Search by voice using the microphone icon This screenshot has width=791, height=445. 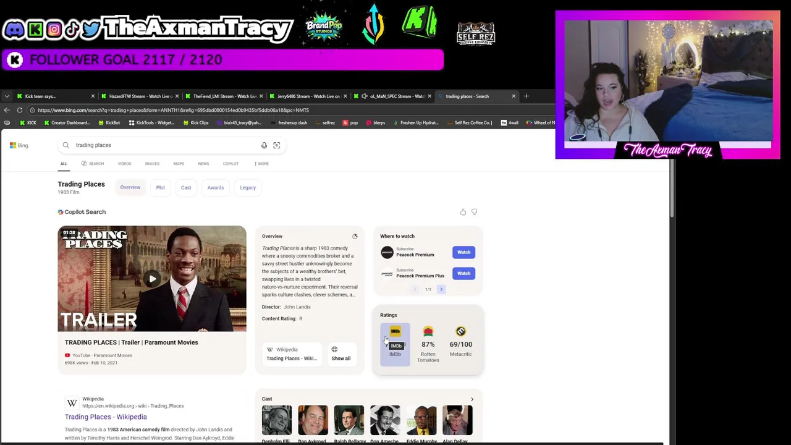point(264,145)
